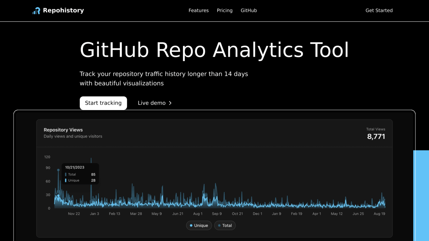Image resolution: width=429 pixels, height=241 pixels.
Task: Click the Jan 3 axis label
Action: [94, 214]
